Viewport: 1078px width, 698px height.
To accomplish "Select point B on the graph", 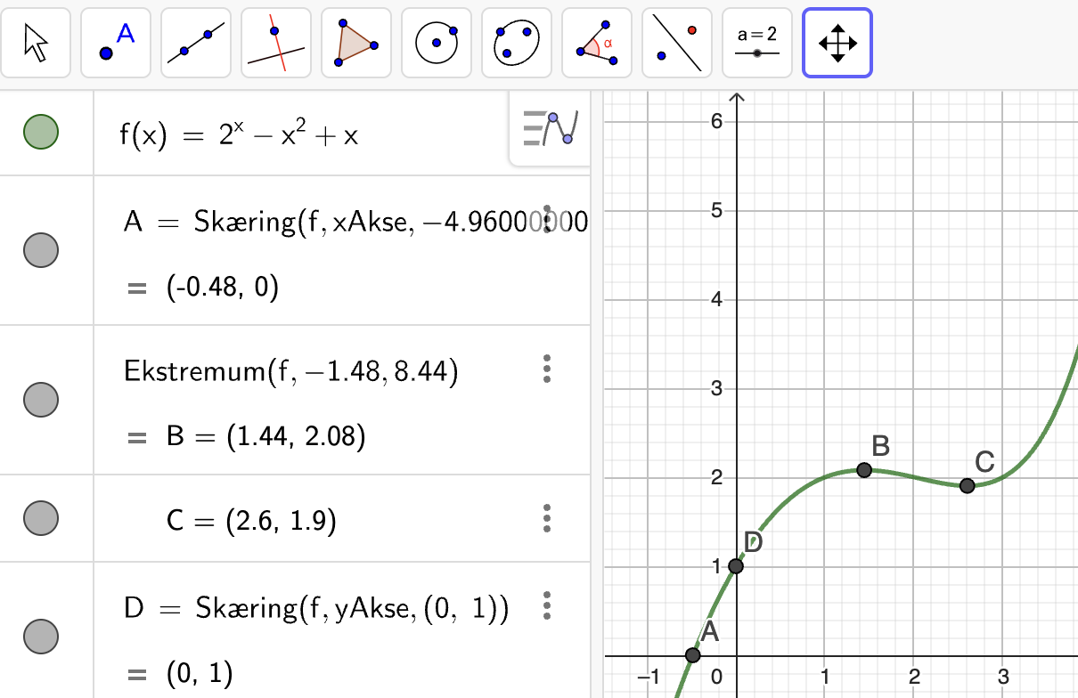I will coord(864,470).
